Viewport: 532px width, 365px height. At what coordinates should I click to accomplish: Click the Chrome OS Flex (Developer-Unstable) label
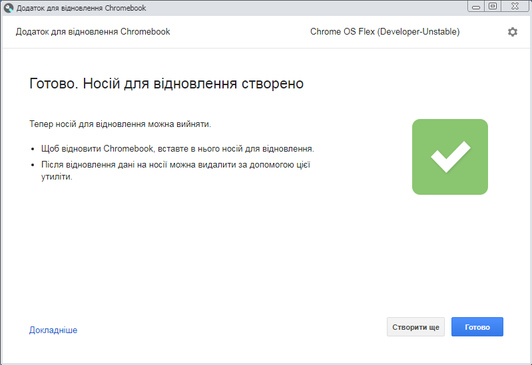coord(384,32)
